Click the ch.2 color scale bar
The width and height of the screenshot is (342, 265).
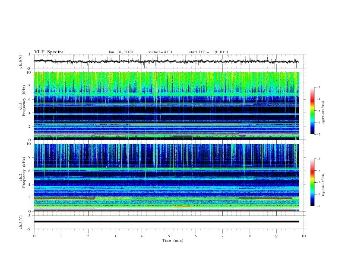tap(312, 182)
